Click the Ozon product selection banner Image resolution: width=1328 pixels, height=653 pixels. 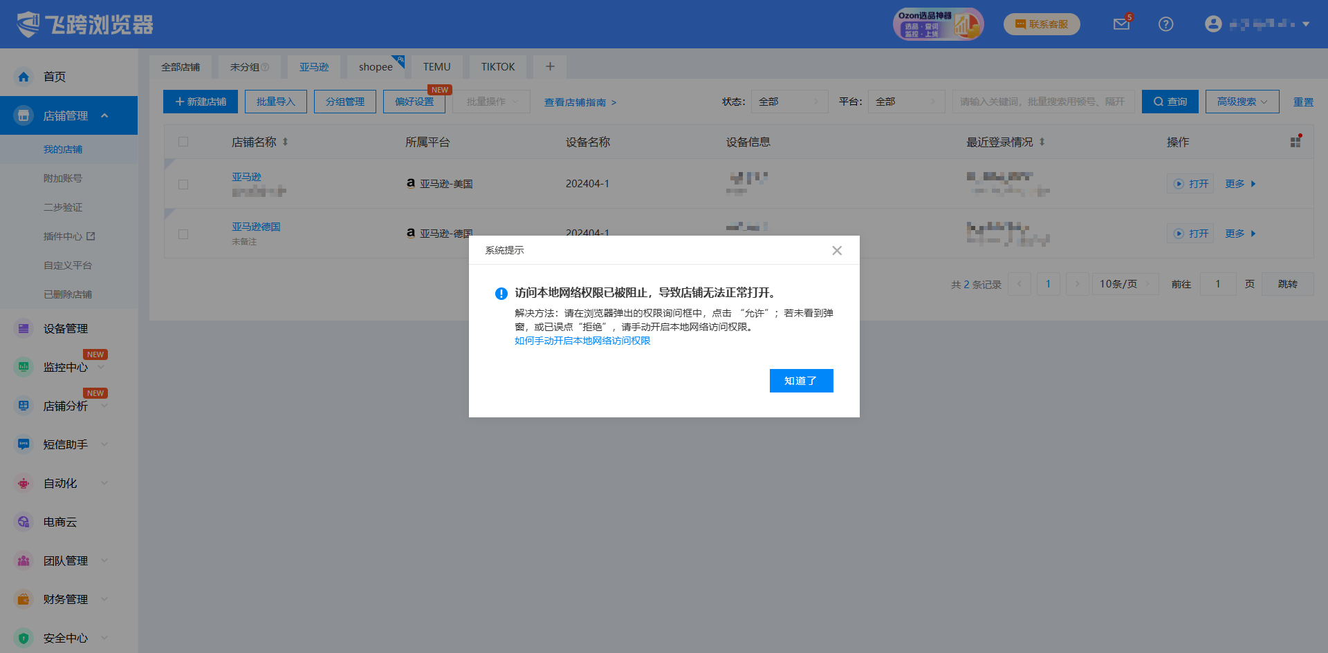pos(937,24)
